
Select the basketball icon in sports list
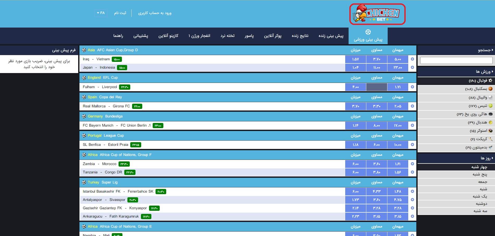tap(490, 89)
